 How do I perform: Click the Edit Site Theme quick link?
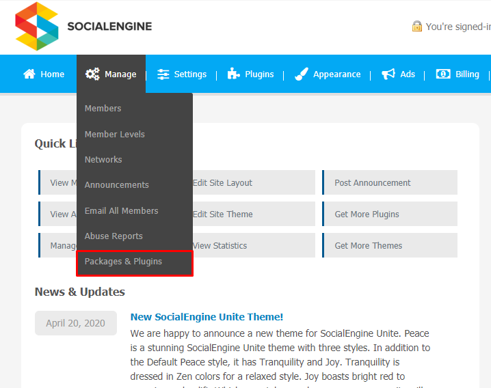[x=254, y=214]
